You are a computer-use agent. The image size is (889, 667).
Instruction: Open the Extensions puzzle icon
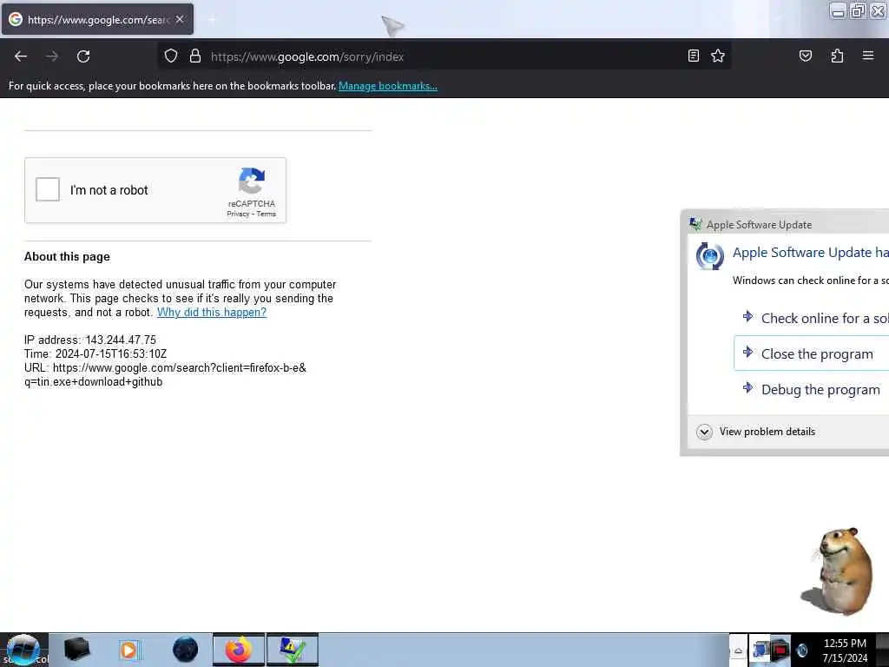coord(837,56)
